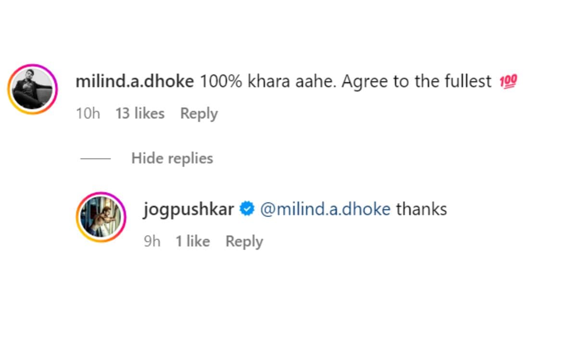Click the word "thanks" in the reply

422,209
